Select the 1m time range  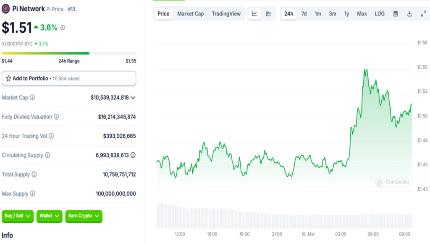coord(317,14)
